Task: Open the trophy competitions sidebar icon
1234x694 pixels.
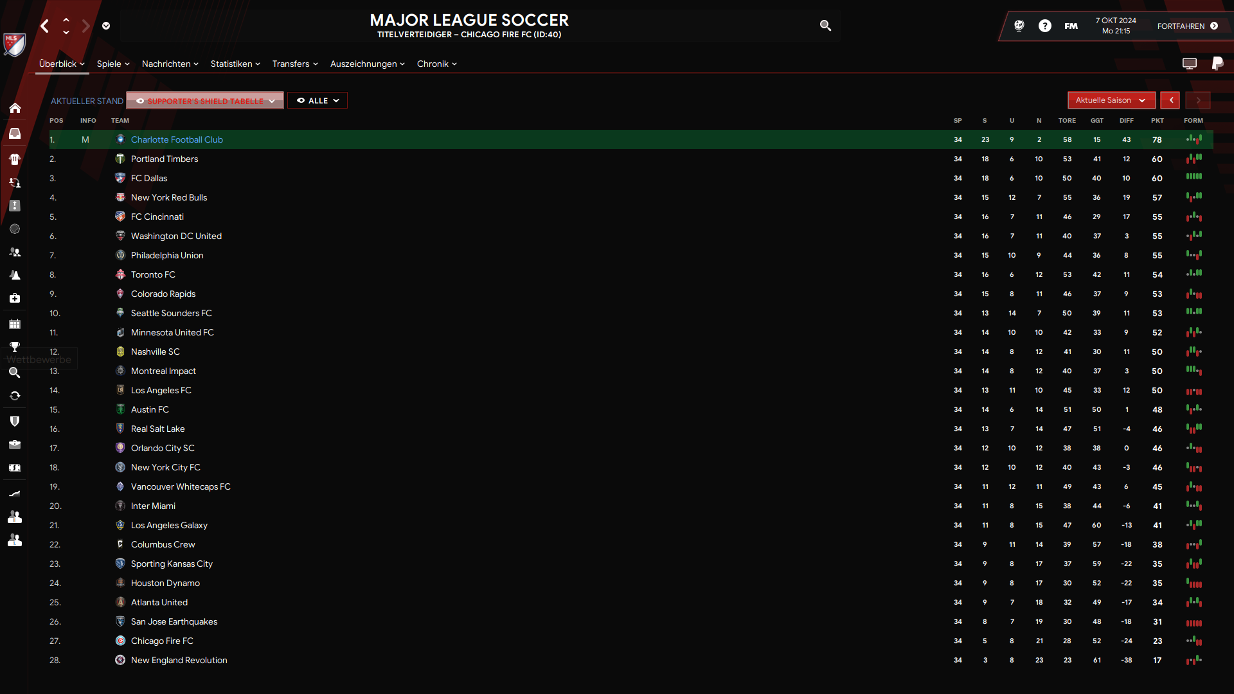Action: tap(15, 347)
